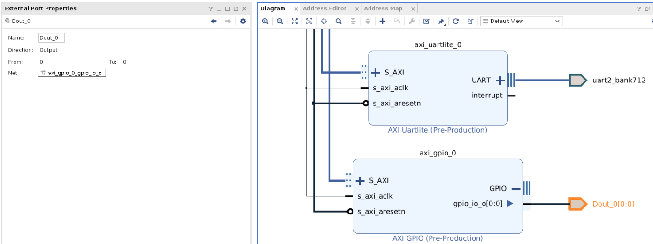
Task: Add IP using the plus toolbar icon
Action: (383, 21)
